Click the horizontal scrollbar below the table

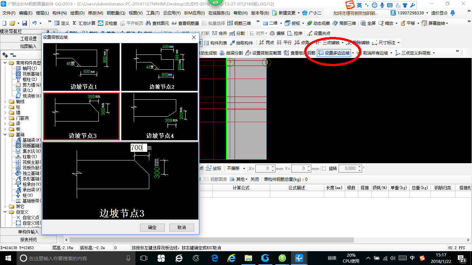point(211,240)
